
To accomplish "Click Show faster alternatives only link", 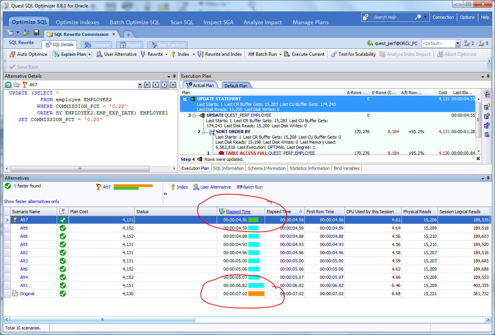I will [x=32, y=201].
